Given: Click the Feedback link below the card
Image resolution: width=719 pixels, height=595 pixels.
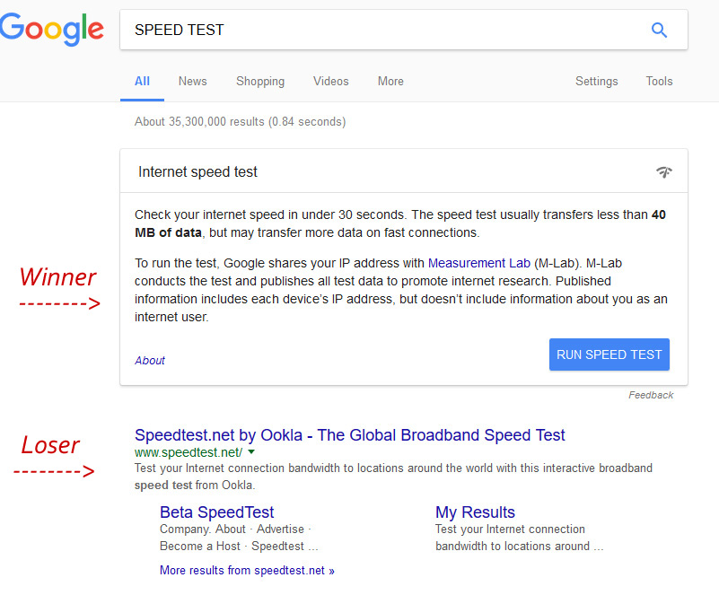Looking at the screenshot, I should coord(651,395).
